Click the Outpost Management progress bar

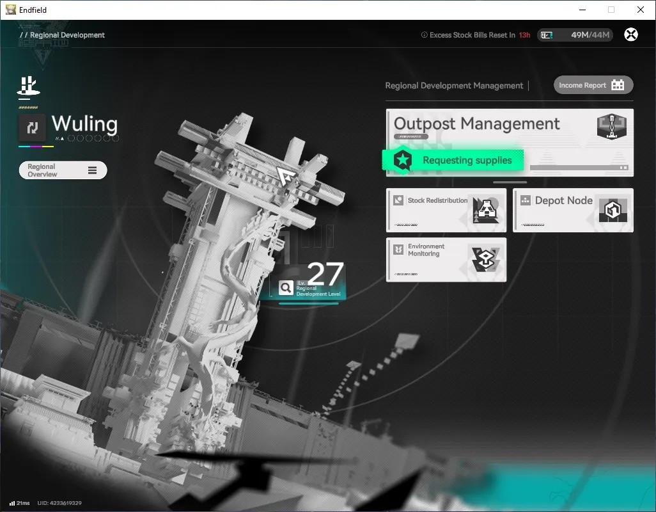click(579, 168)
